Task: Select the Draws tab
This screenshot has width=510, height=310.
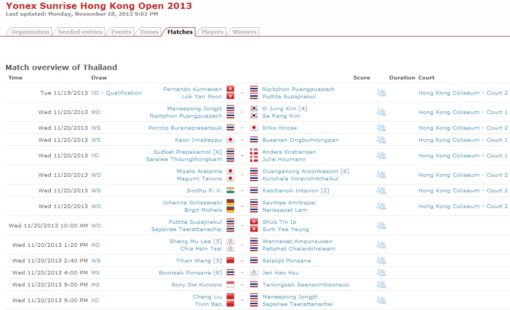Action: click(149, 32)
